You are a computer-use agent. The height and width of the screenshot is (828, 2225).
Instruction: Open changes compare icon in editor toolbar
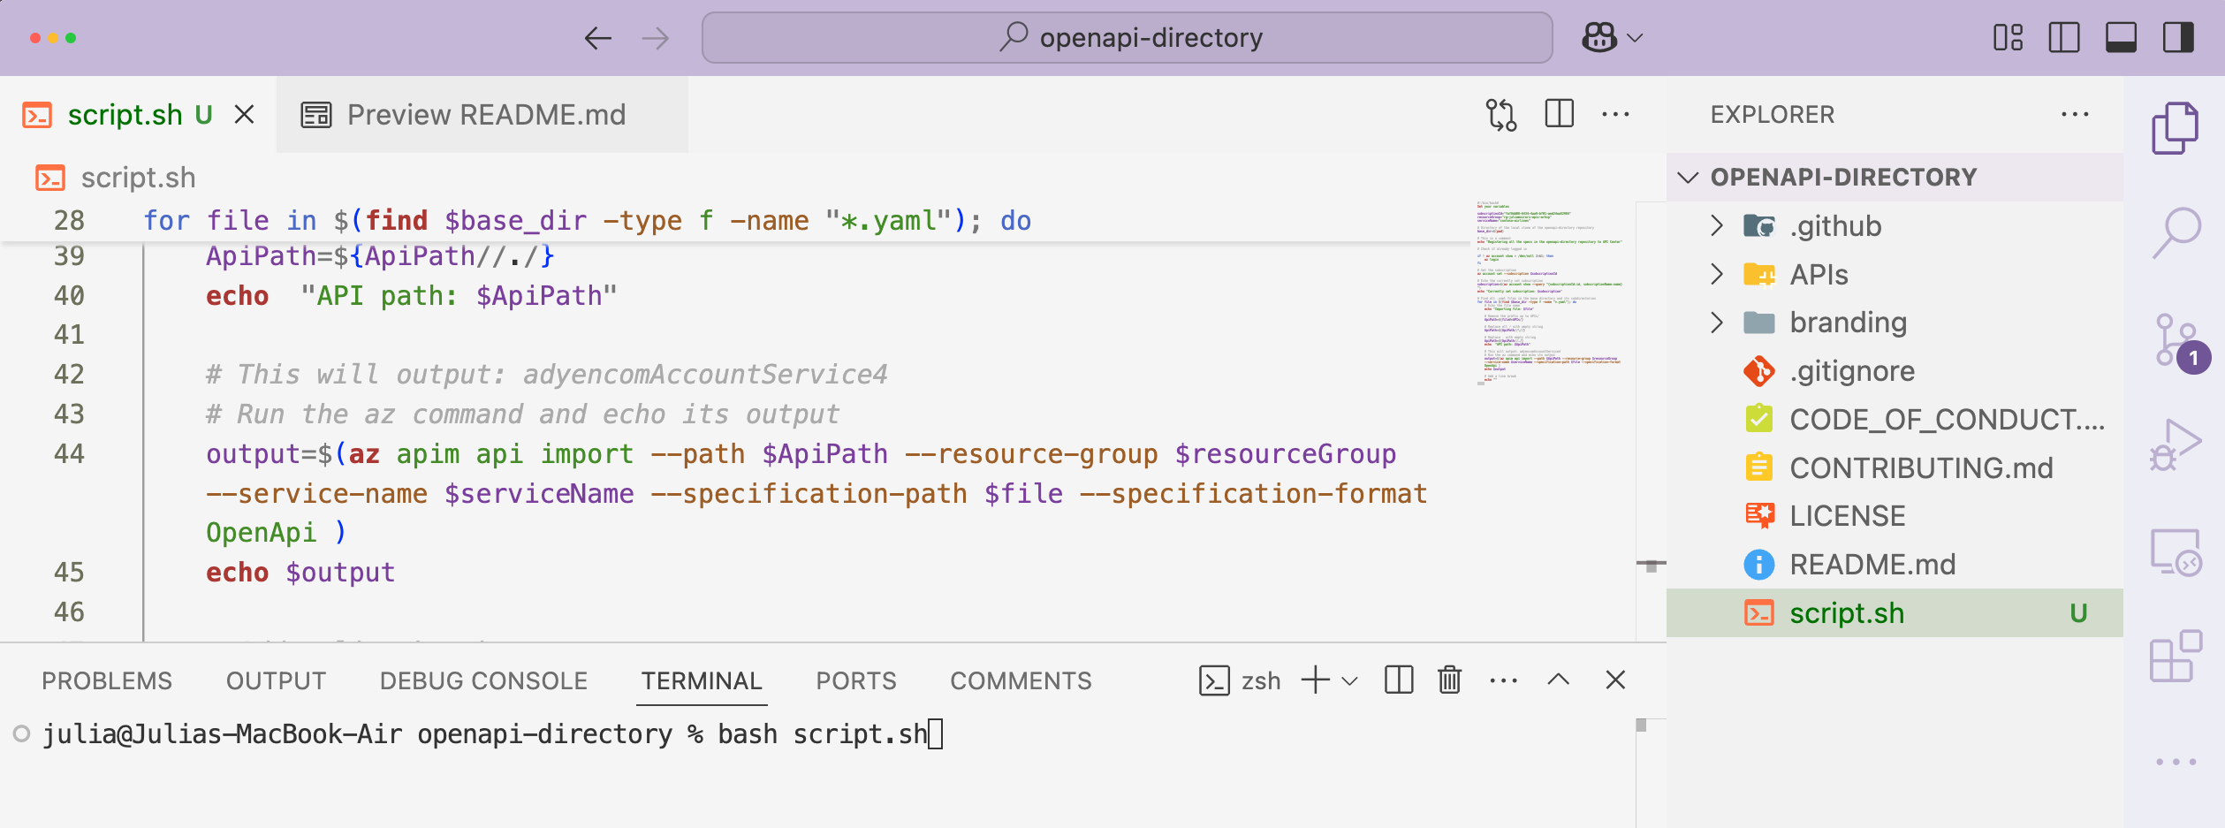1500,115
